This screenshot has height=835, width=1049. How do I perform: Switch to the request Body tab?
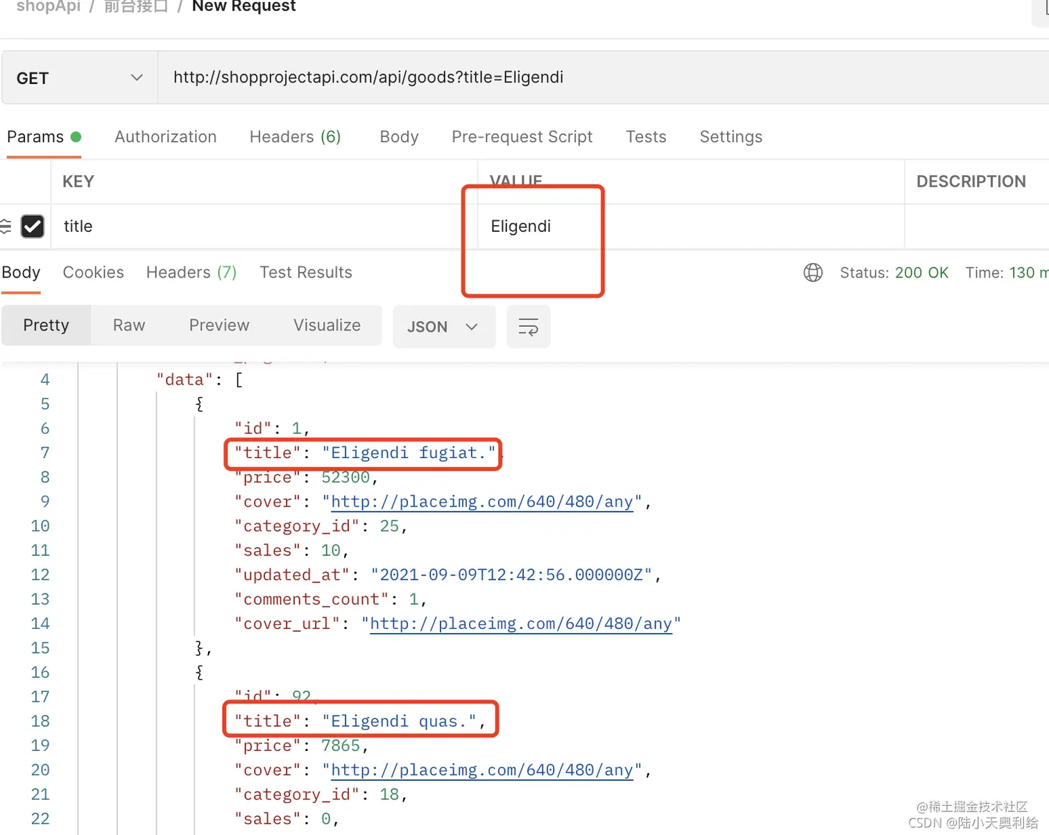click(399, 137)
